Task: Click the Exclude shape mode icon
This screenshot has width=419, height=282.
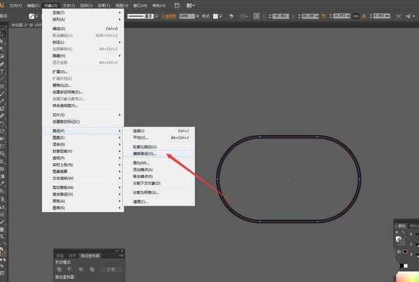Action: [x=91, y=269]
